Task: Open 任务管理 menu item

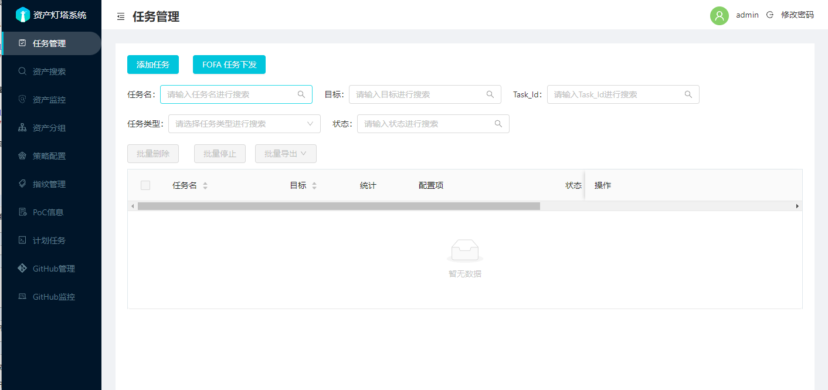Action: pyautogui.click(x=51, y=43)
